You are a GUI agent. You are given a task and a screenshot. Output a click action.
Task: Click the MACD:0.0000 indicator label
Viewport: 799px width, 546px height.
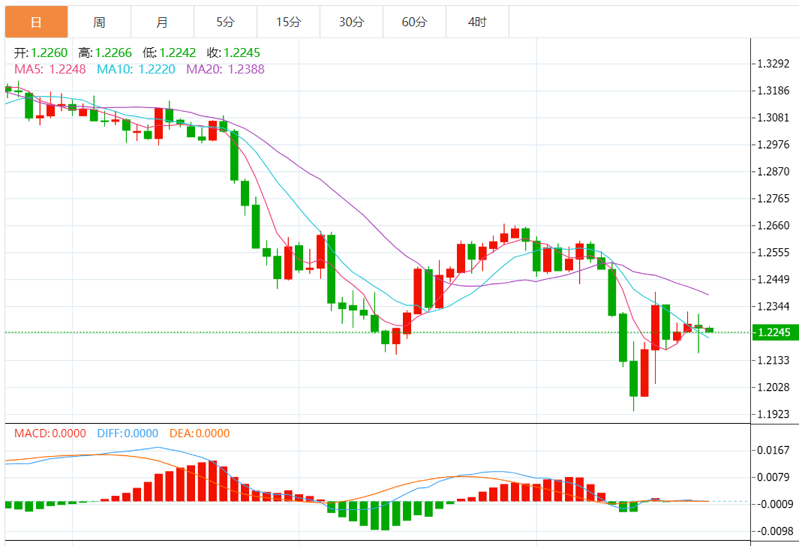(50, 433)
